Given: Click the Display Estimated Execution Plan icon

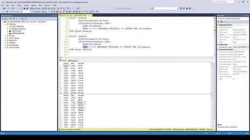Looking at the screenshot, I should (54, 12).
